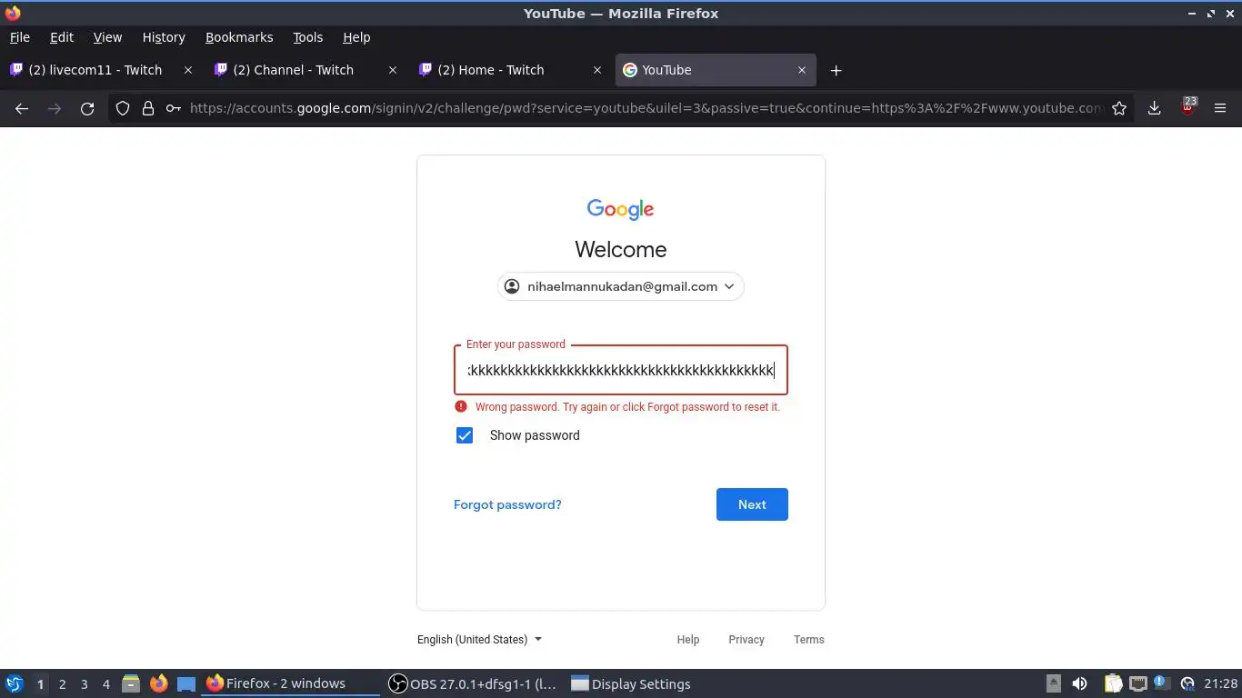Open the volume control tray icon
Screen dimensions: 1242x698
[1079, 683]
